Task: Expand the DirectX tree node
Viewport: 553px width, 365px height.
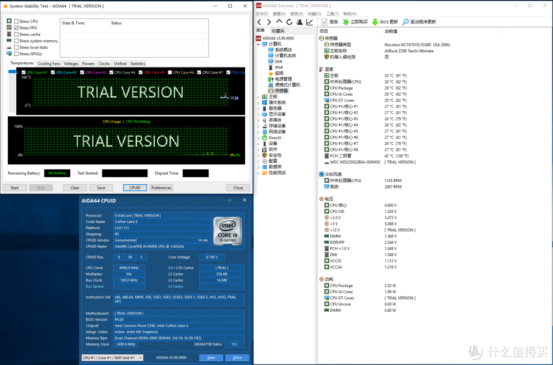Action: [x=259, y=138]
